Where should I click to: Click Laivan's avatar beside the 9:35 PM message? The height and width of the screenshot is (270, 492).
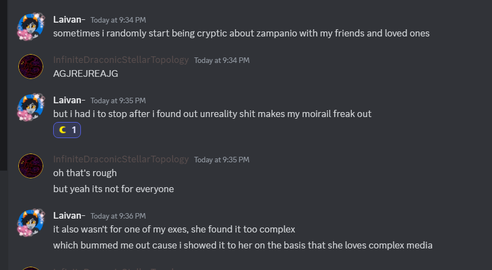pyautogui.click(x=31, y=107)
